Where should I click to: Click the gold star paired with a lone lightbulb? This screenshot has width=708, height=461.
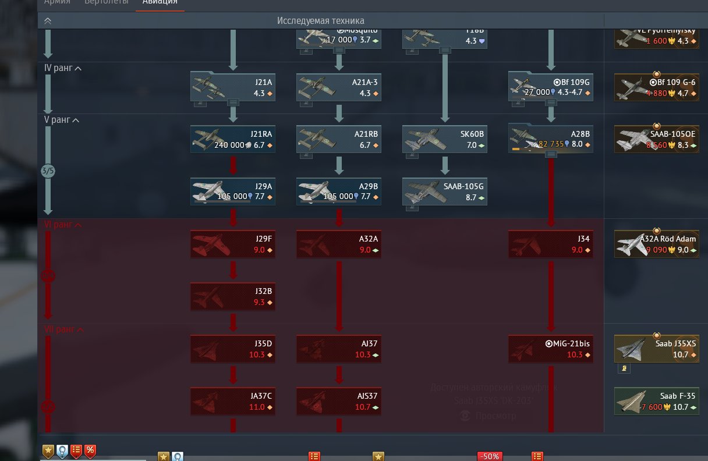[164, 456]
